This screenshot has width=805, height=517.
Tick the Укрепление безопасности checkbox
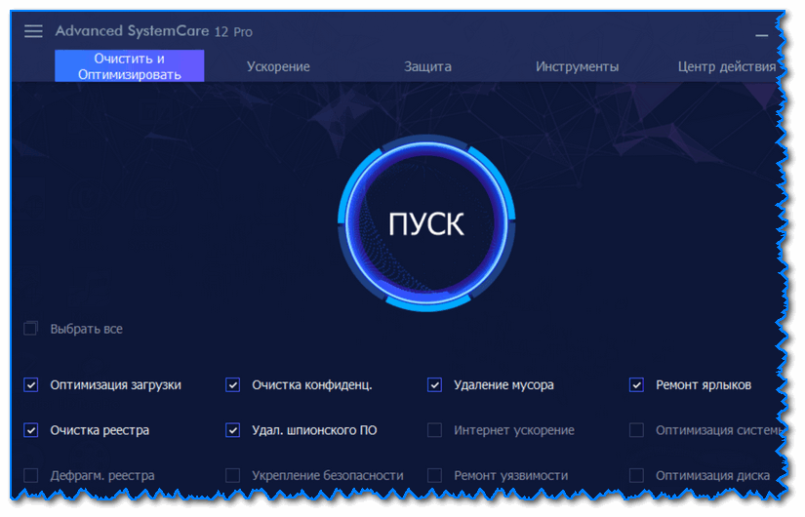tap(232, 475)
